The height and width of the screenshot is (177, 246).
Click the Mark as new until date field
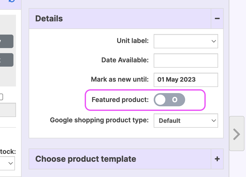point(186,80)
